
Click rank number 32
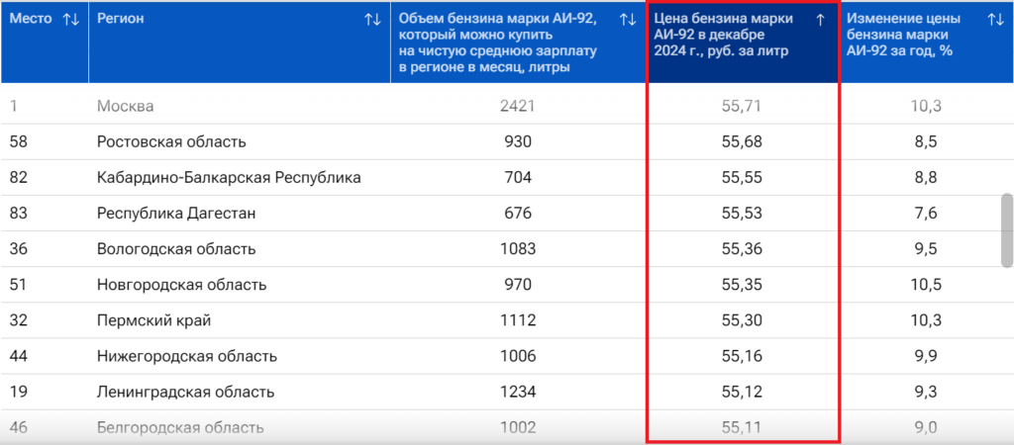(18, 319)
